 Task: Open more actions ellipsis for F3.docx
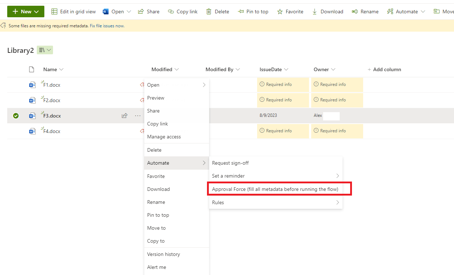click(137, 115)
